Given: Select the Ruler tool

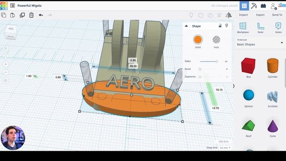Looking at the screenshot, I should [x=261, y=28].
